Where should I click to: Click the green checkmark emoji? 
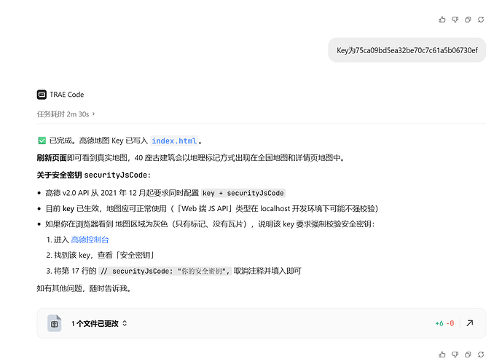42,141
